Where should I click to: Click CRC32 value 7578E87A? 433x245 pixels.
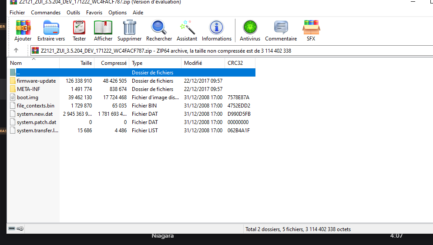tap(238, 97)
